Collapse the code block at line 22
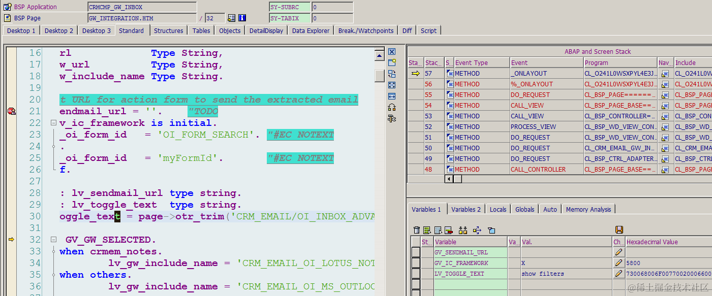Viewport: 712px width, 296px height. pyautogui.click(x=53, y=123)
